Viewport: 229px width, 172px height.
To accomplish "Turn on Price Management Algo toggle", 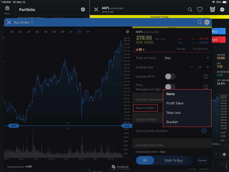I will pyautogui.click(x=170, y=87).
